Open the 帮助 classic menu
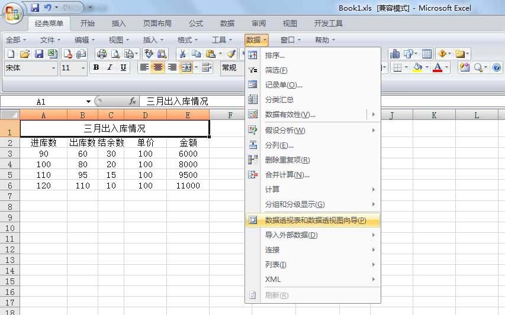 coord(324,40)
